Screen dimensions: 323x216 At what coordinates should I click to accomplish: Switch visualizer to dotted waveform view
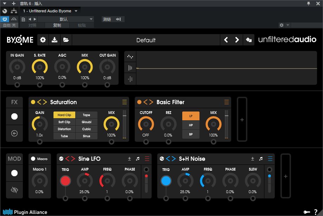[130, 57]
